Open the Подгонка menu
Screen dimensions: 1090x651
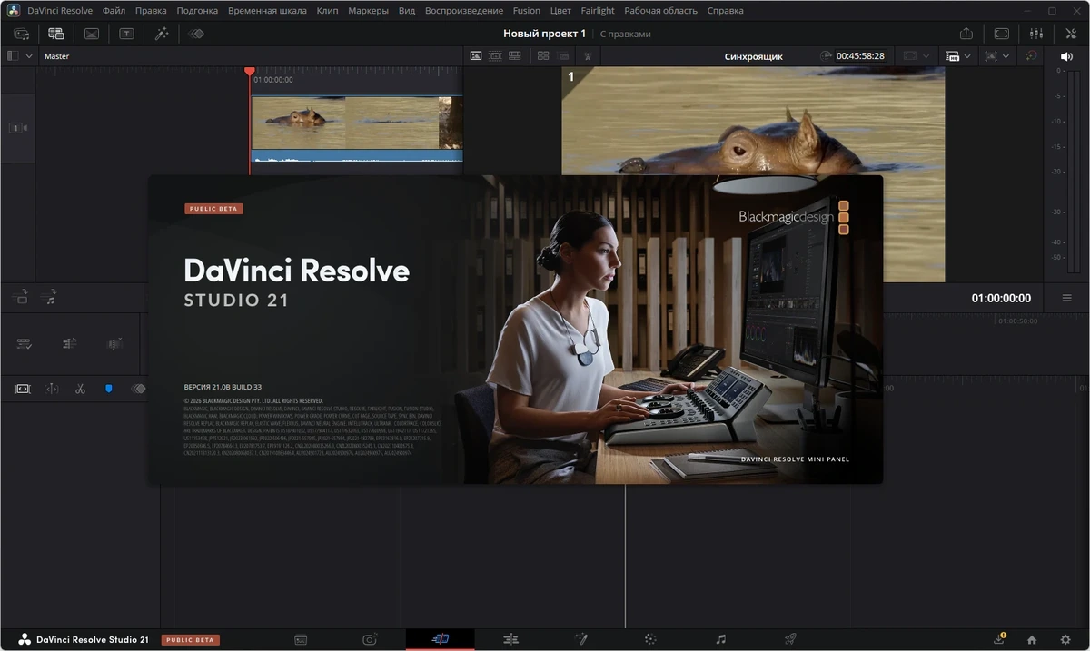(197, 11)
